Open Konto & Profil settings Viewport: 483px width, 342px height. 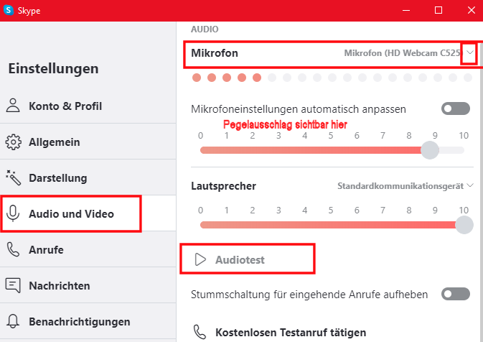click(88, 106)
